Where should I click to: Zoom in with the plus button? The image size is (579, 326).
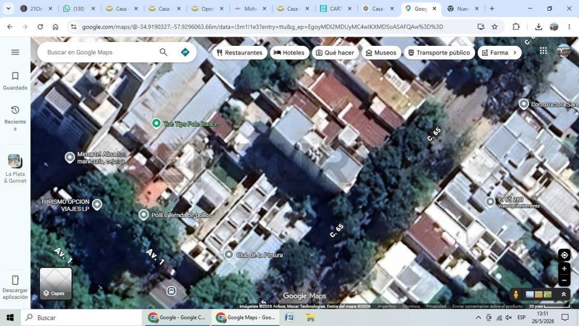coord(565,269)
